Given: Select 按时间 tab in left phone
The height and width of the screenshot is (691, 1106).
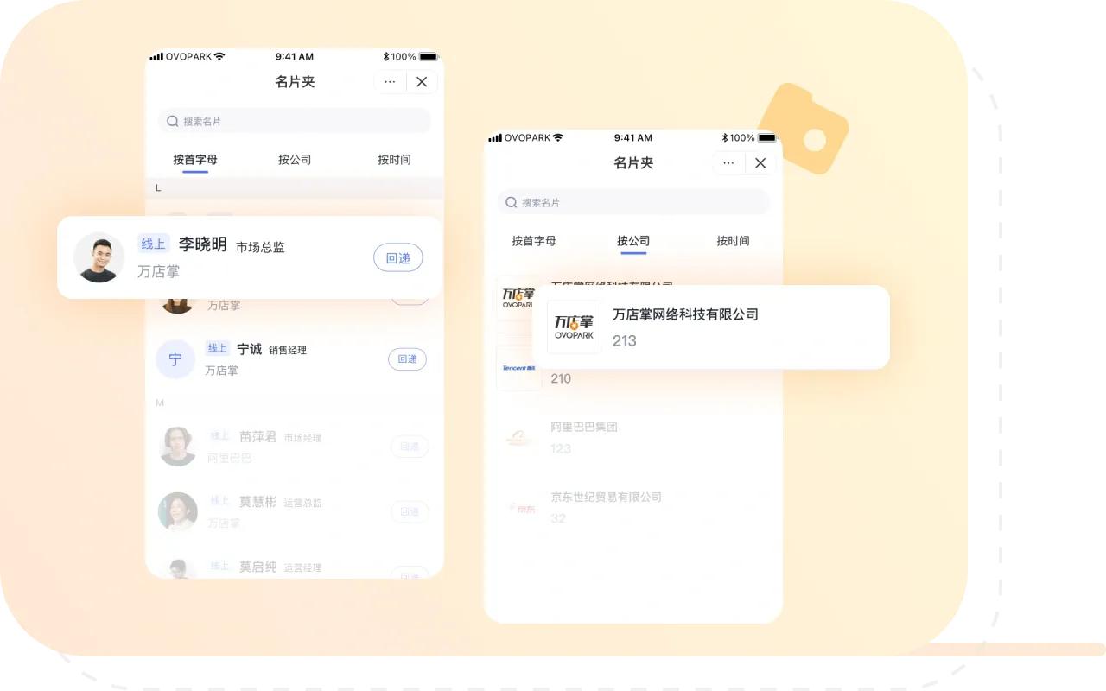Looking at the screenshot, I should point(394,160).
